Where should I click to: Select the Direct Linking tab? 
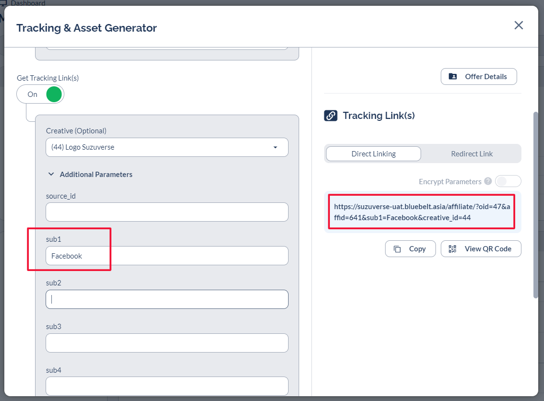(373, 154)
